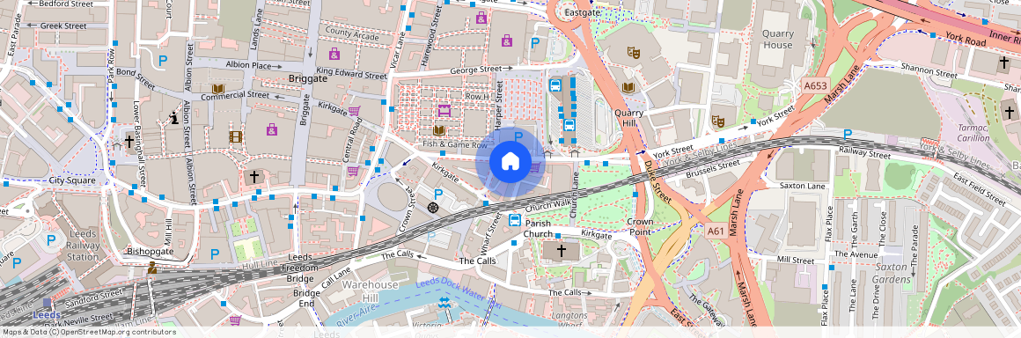Click the Leeds Railway Station label

click(83, 246)
